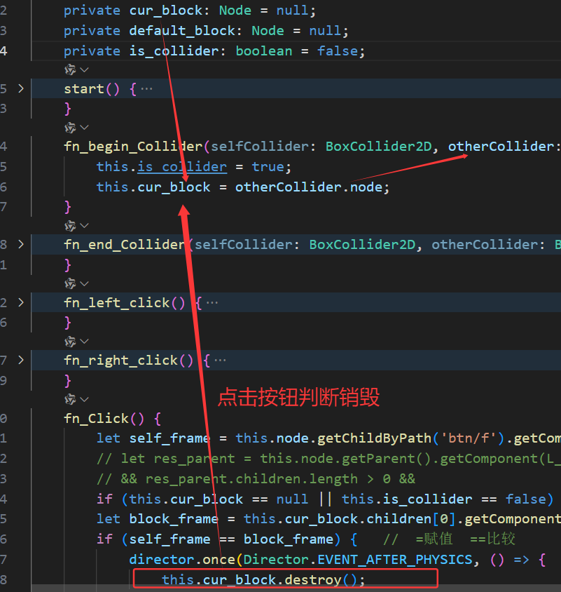Click 'node' in otherCollider.node assignment

point(366,187)
